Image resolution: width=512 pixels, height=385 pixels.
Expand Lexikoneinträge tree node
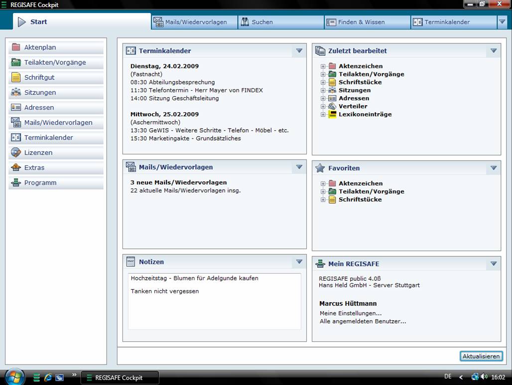point(323,114)
